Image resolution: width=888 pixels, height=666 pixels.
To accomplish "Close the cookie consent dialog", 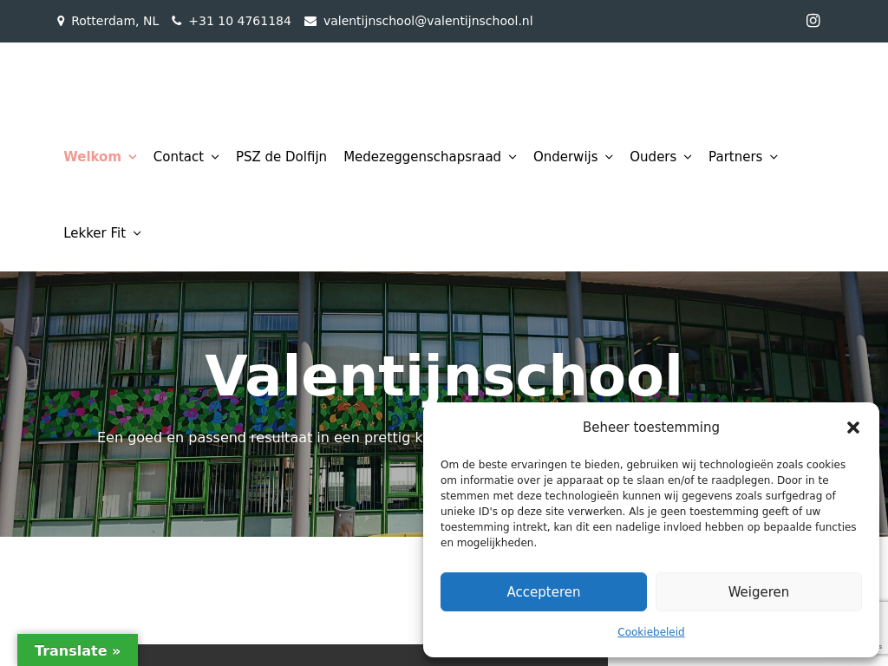I will point(852,428).
